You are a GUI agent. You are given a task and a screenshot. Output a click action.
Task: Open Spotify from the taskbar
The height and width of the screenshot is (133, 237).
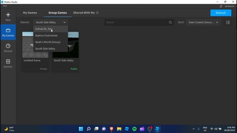tap(134, 129)
